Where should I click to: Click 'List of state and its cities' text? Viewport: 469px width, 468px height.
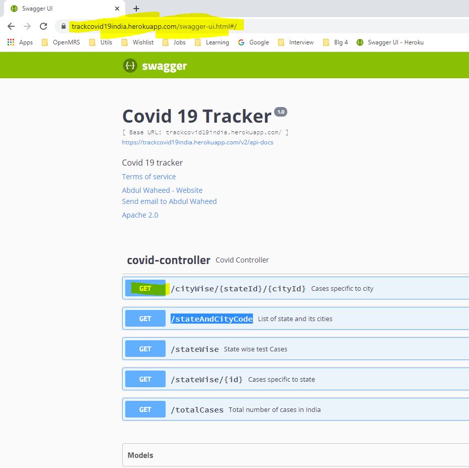point(295,319)
